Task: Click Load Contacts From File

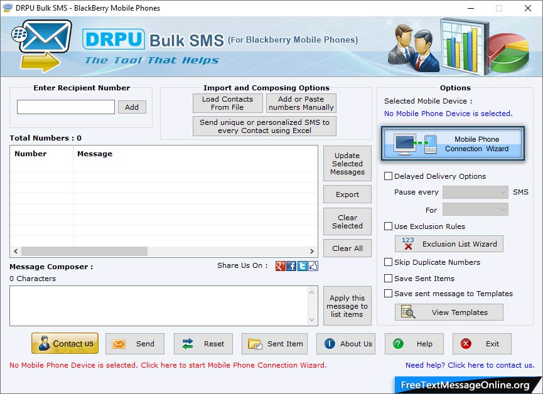Action: (x=227, y=103)
